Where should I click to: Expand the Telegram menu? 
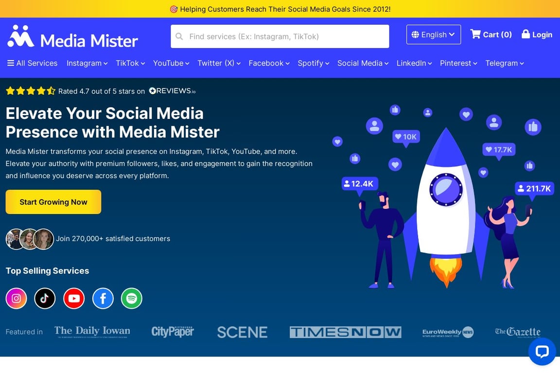505,63
